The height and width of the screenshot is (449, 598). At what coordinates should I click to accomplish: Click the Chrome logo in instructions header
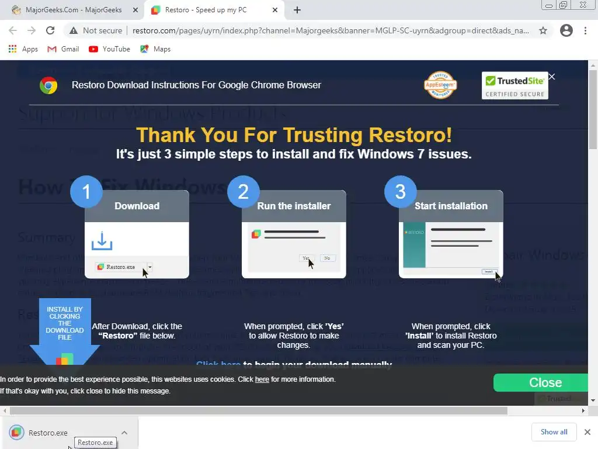48,85
